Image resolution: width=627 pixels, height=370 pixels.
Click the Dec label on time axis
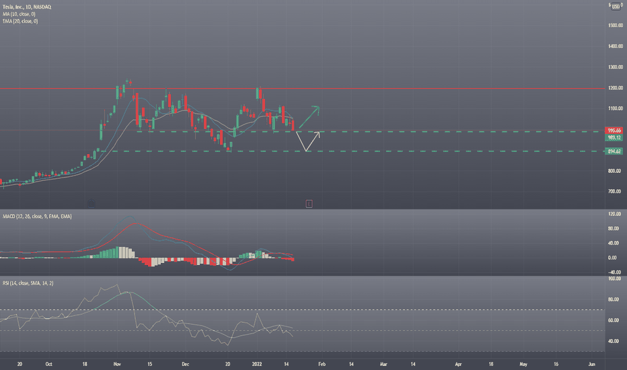[x=185, y=364]
